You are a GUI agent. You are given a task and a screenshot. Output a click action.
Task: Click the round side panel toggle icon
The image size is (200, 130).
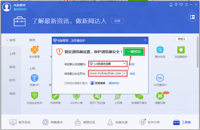[x=192, y=17]
